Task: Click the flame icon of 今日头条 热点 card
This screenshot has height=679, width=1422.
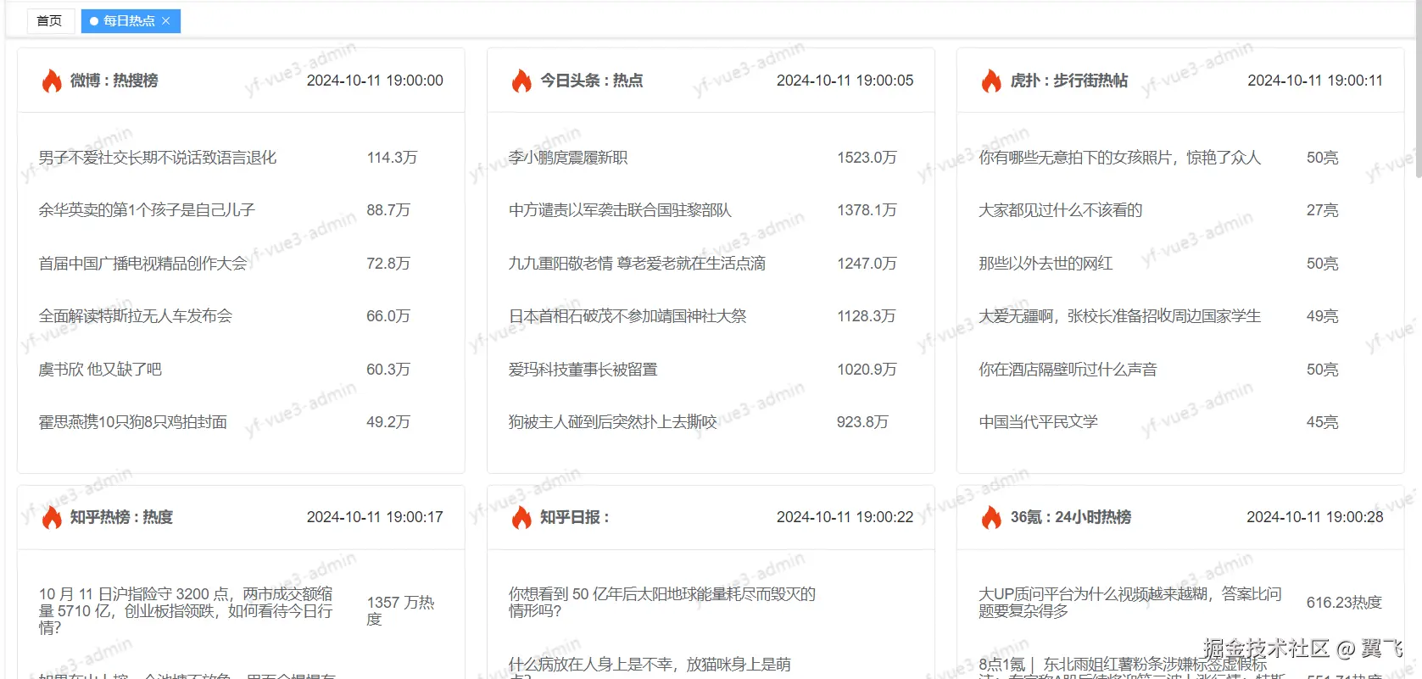Action: coord(521,81)
